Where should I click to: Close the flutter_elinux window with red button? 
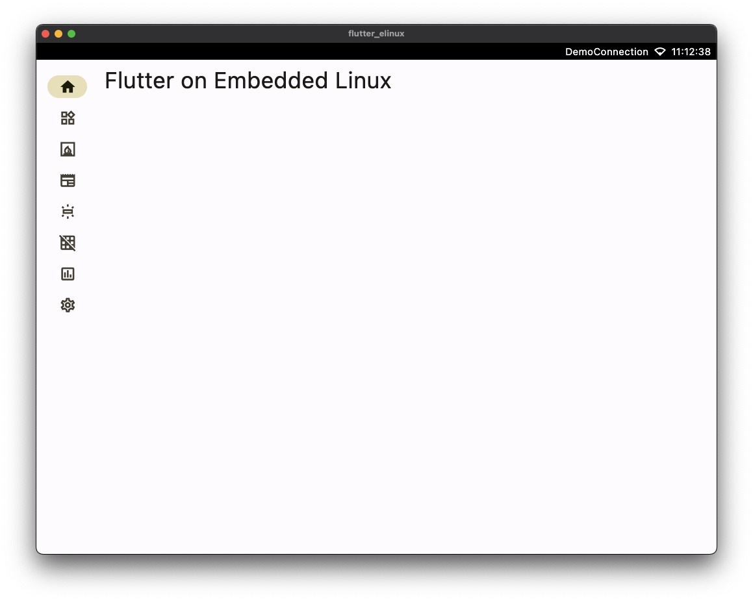pos(45,34)
